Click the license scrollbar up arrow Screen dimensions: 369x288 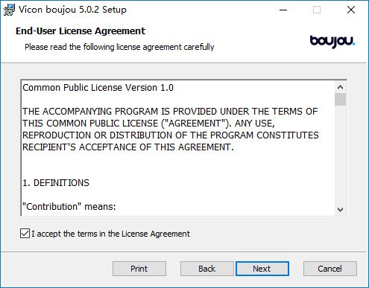pyautogui.click(x=340, y=87)
